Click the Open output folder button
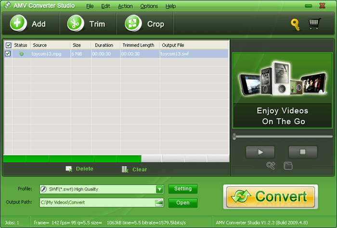This screenshot has width=337, height=228. pyautogui.click(x=183, y=203)
